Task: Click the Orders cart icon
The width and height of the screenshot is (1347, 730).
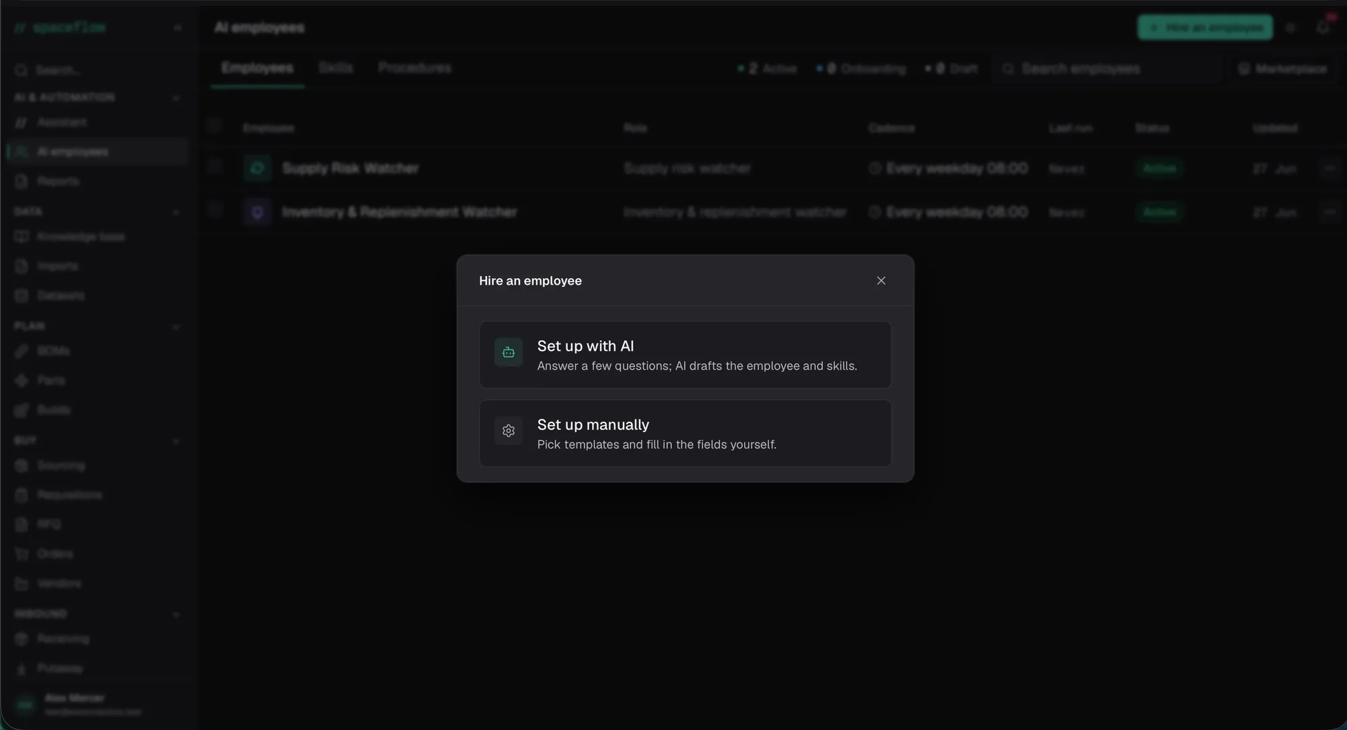Action: pos(22,554)
